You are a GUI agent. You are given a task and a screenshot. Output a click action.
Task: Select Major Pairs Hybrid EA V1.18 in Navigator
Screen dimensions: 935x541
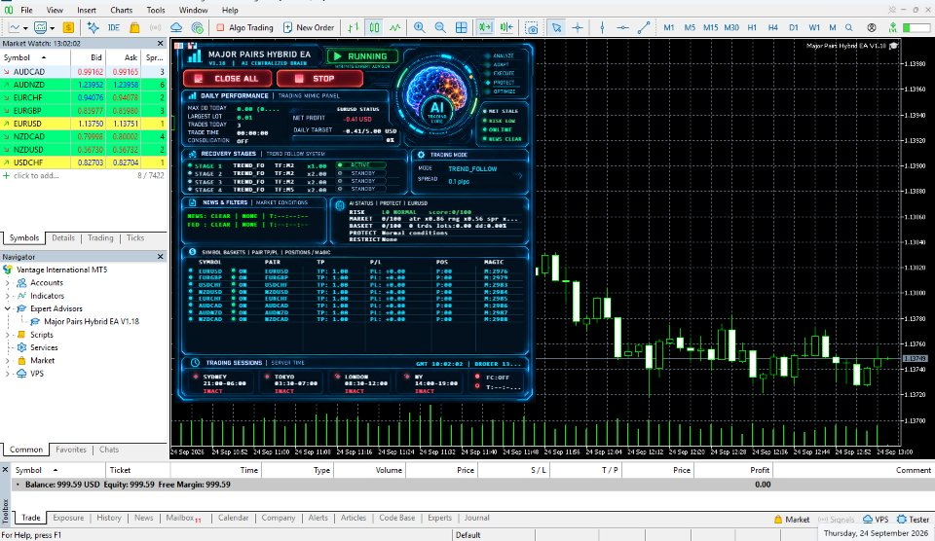(92, 322)
